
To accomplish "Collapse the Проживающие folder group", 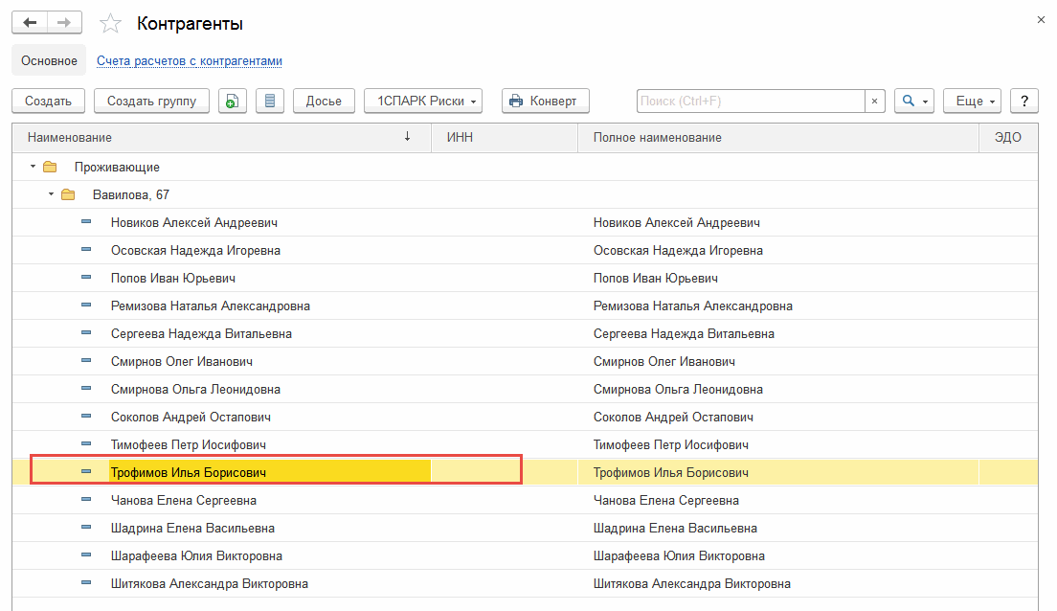I will [x=34, y=168].
